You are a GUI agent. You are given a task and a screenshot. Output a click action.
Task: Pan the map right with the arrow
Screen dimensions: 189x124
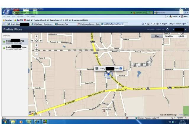[41, 41]
